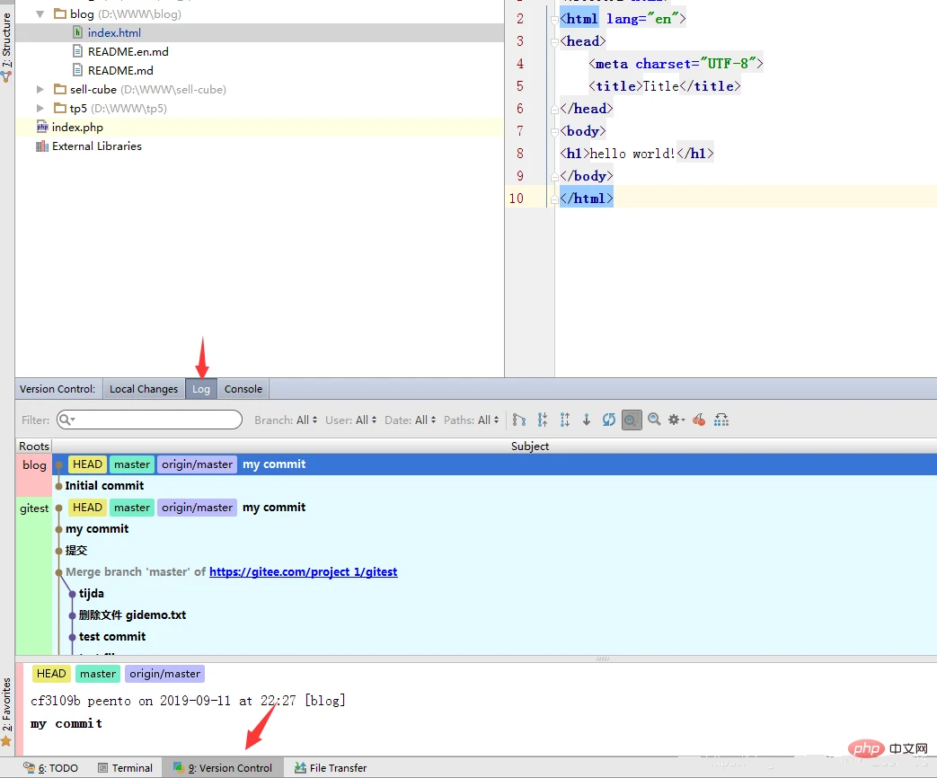The width and height of the screenshot is (937, 778).
Task: Click the pink blog root color cell
Action: (x=34, y=474)
